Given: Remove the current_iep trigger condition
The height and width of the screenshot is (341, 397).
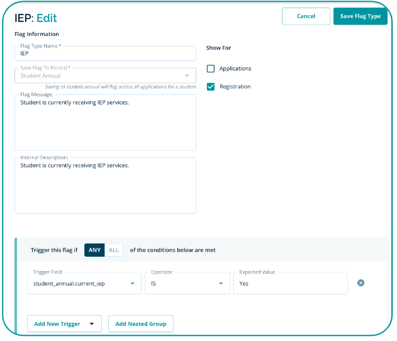Looking at the screenshot, I should pyautogui.click(x=361, y=283).
